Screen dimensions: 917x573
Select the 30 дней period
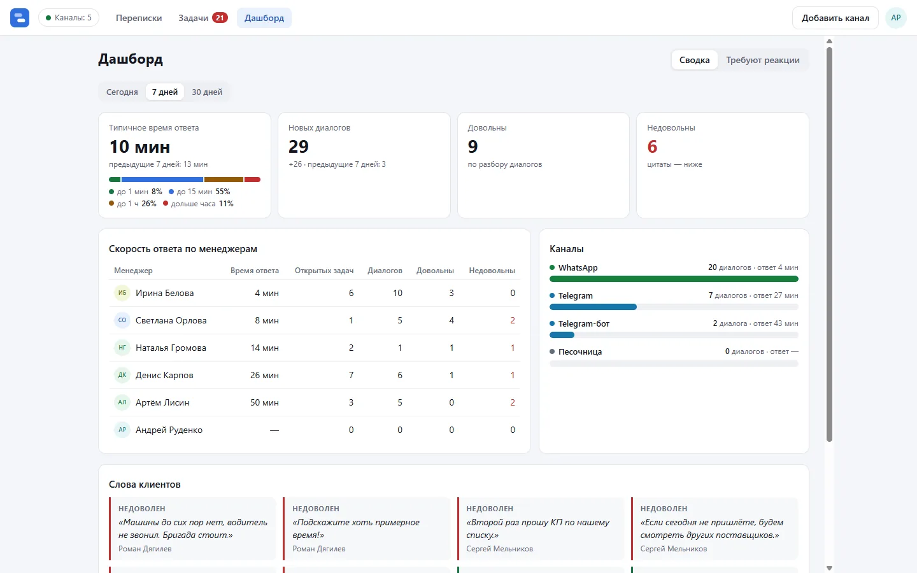(207, 92)
